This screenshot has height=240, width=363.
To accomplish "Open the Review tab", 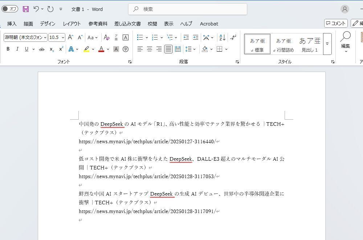I will pyautogui.click(x=152, y=24).
